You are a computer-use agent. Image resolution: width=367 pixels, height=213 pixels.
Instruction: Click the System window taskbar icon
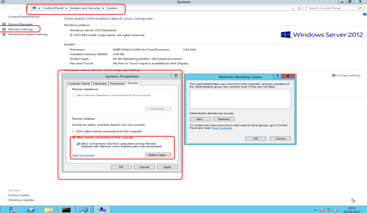(x=102, y=210)
